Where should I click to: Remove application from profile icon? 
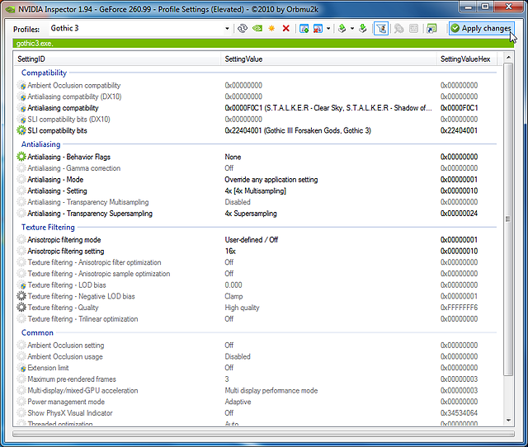[318, 29]
